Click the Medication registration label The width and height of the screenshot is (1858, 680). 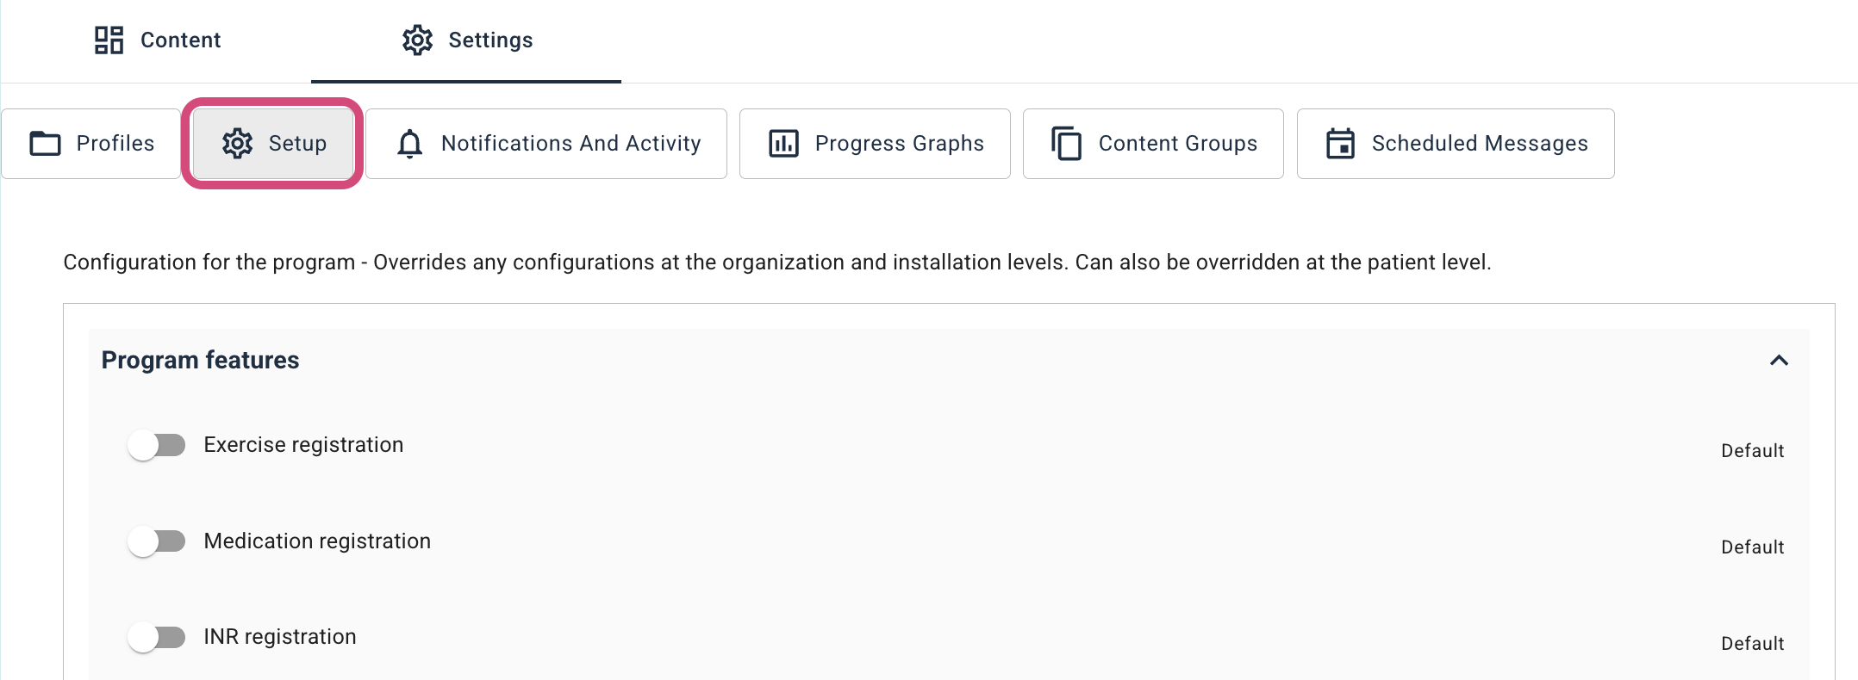point(317,541)
